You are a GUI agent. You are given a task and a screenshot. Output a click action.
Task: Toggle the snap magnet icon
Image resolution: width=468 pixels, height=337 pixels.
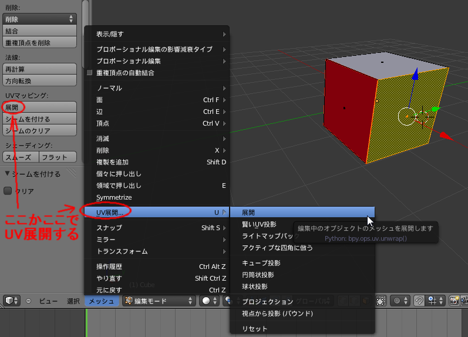pyautogui.click(x=419, y=301)
